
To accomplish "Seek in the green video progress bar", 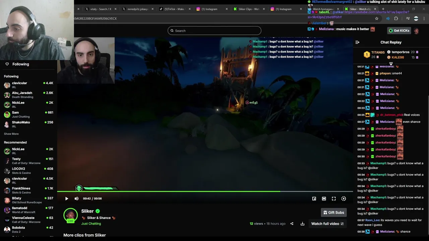I will click(x=205, y=191).
